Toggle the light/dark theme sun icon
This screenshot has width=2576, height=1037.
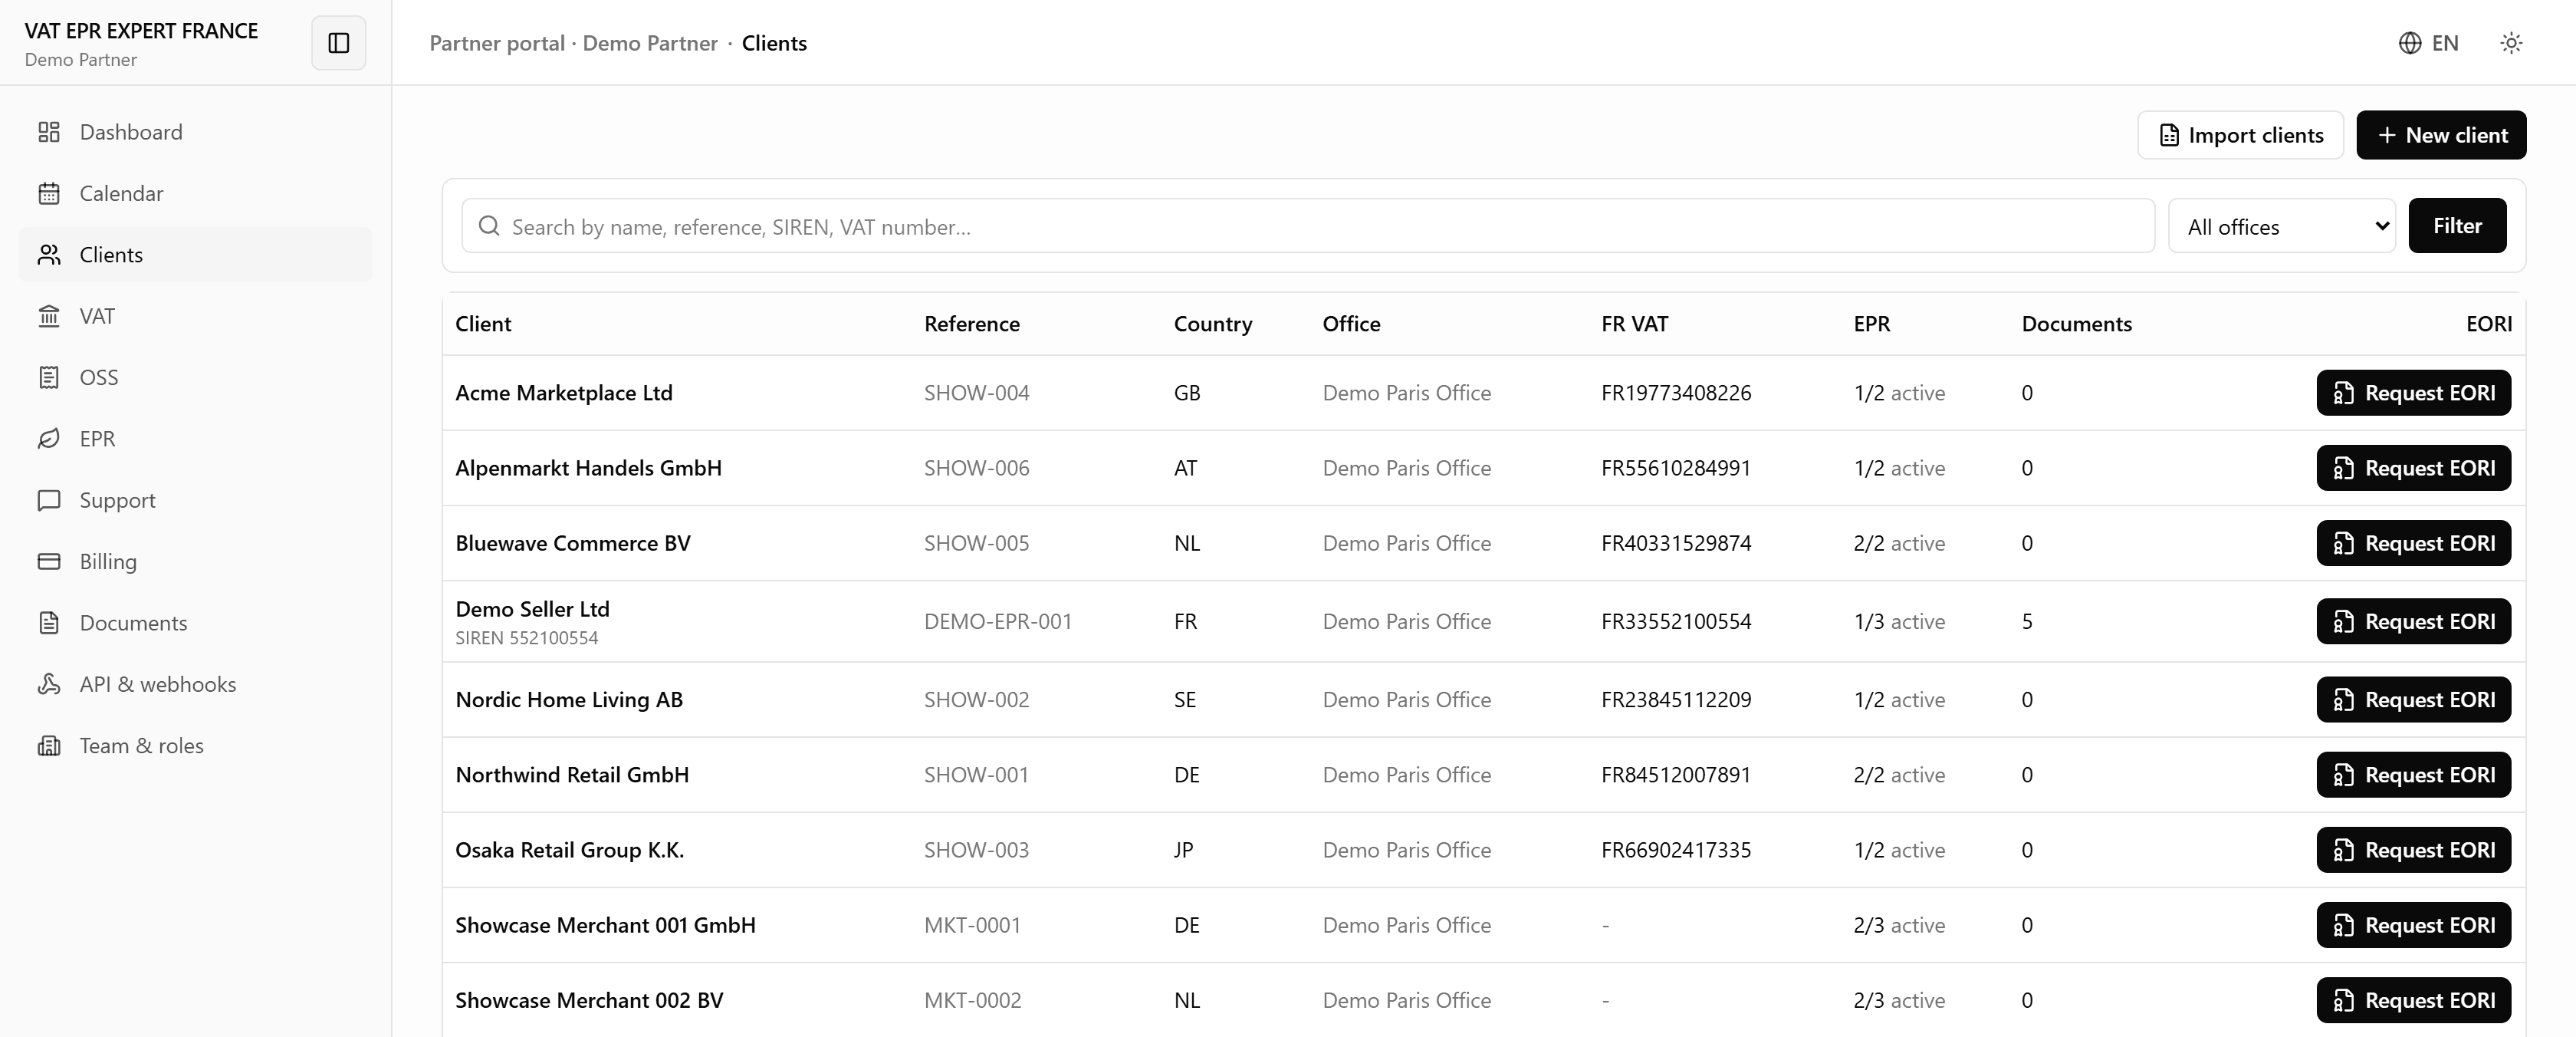(2511, 43)
